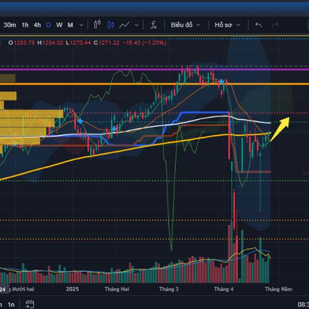Screen dimensions: 309x309
Task: Switch to the 1h timeframe
Action: 25,25
